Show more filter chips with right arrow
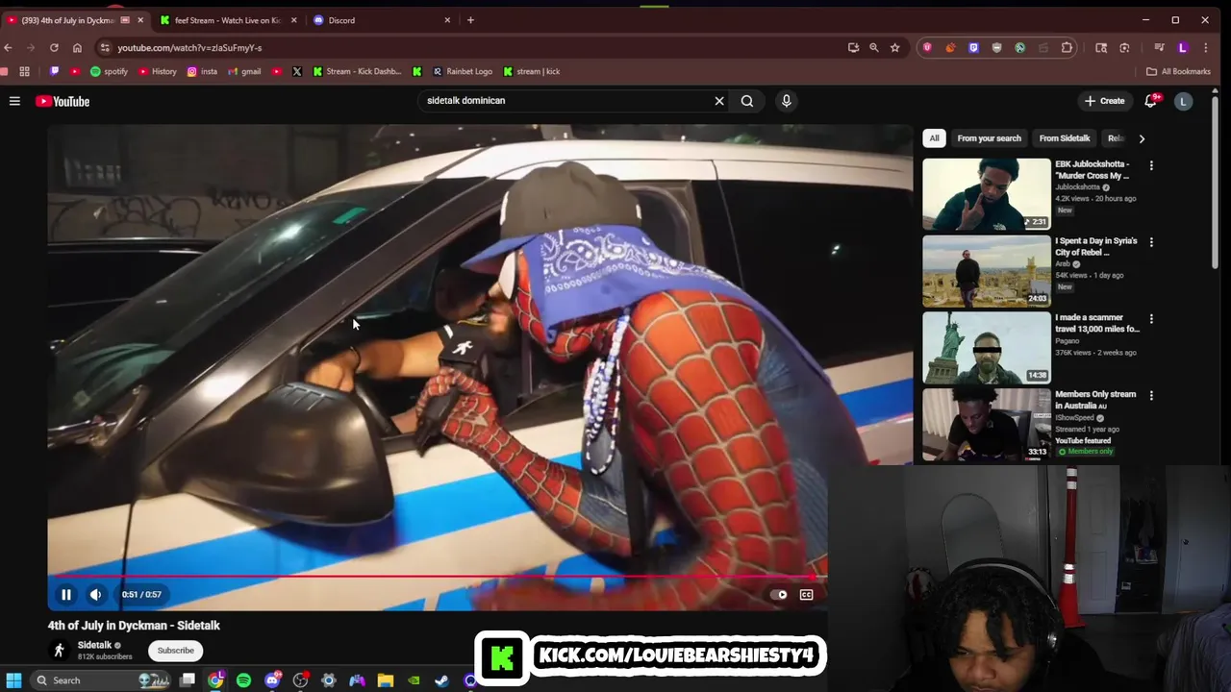 (x=1142, y=138)
